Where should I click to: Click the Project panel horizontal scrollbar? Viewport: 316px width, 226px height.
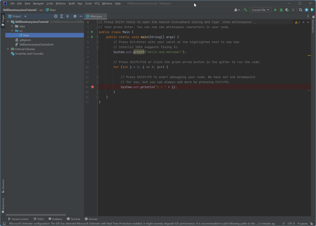click(x=36, y=215)
